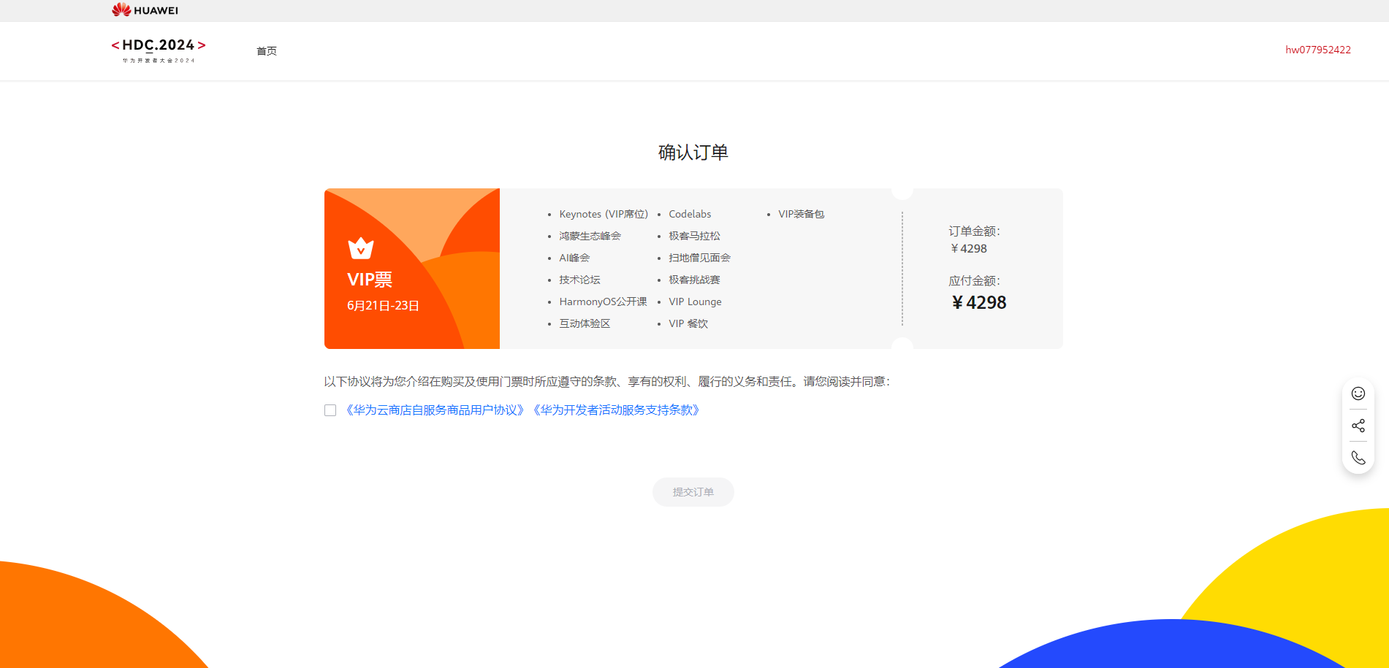
Task: Click the bold ¥4298 payable amount
Action: 979,302
